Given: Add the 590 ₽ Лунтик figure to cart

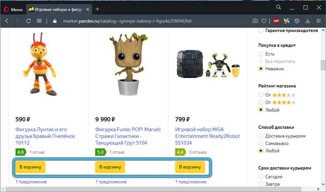Looking at the screenshot, I should [30, 167].
